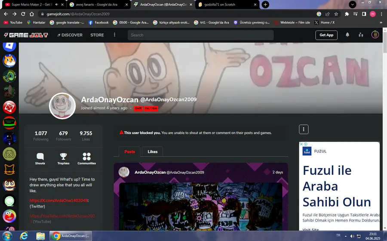View the Shouts section

pos(40,159)
